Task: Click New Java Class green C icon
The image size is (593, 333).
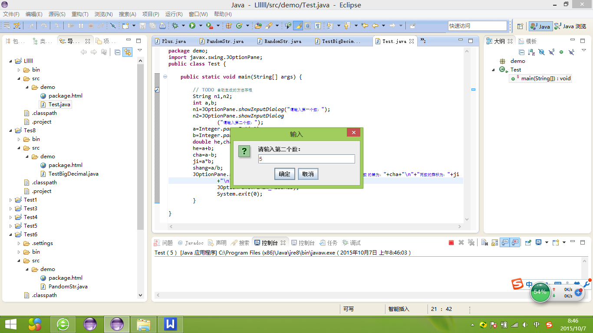Action: (239, 26)
